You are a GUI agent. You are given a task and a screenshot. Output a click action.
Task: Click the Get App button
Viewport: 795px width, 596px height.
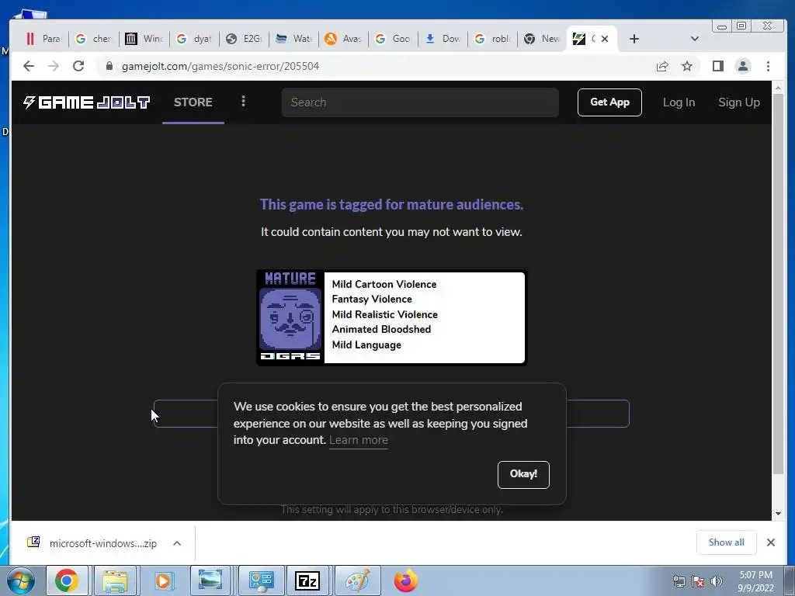click(609, 102)
